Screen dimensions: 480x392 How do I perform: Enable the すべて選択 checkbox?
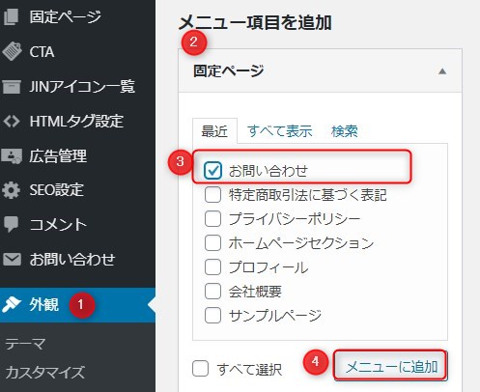tap(200, 368)
